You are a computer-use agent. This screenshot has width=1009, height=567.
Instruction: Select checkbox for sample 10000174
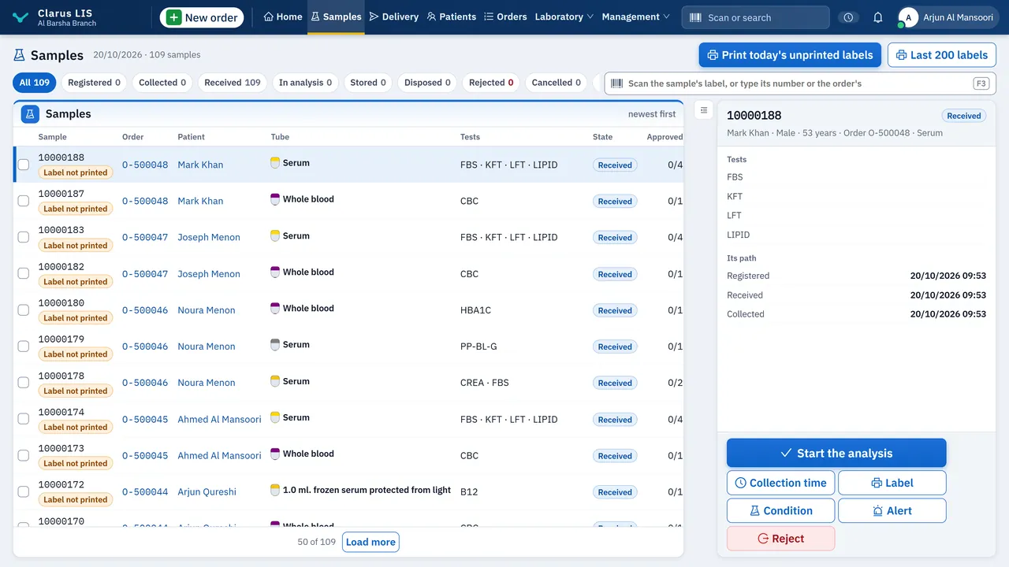[x=24, y=419]
